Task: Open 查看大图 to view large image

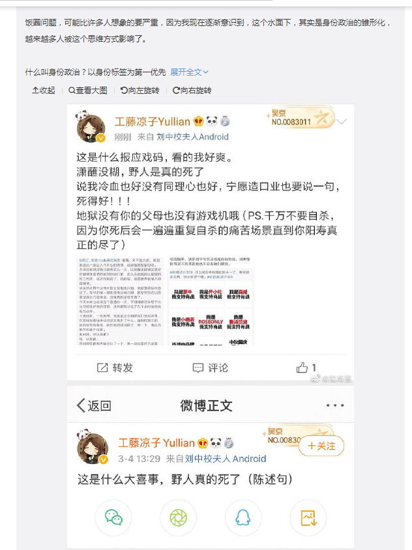Action: coord(88,91)
